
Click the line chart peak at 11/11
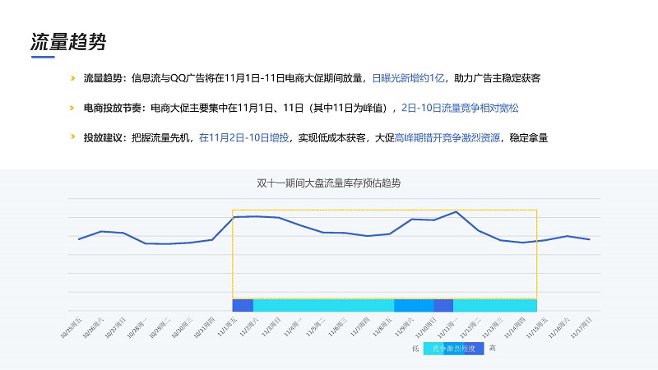(456, 212)
